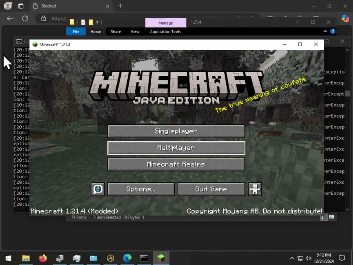Open the Share ribbon tab
The width and height of the screenshot is (353, 265).
coord(116,31)
